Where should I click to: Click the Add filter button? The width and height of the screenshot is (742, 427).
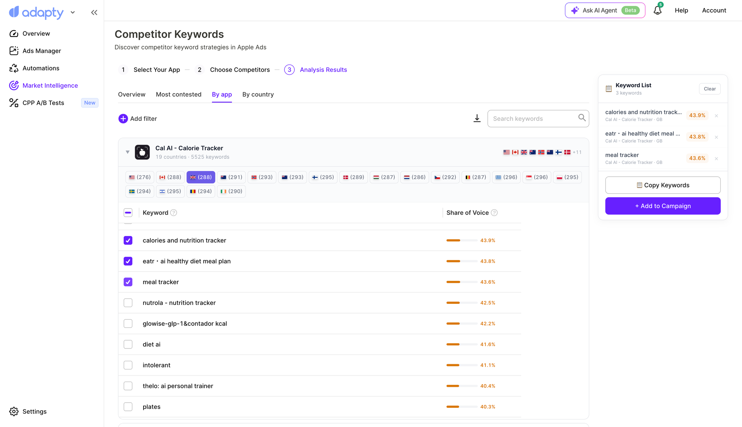tap(138, 119)
